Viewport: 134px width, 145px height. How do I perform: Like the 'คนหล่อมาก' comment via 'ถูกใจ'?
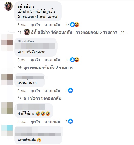tap(35, 91)
